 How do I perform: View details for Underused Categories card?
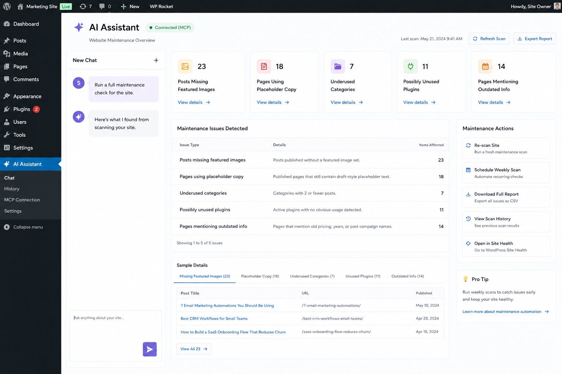pos(346,103)
